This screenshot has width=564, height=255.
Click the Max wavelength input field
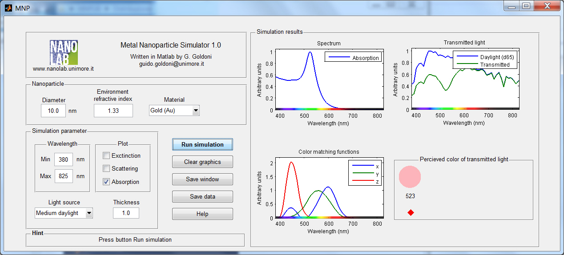tap(63, 176)
